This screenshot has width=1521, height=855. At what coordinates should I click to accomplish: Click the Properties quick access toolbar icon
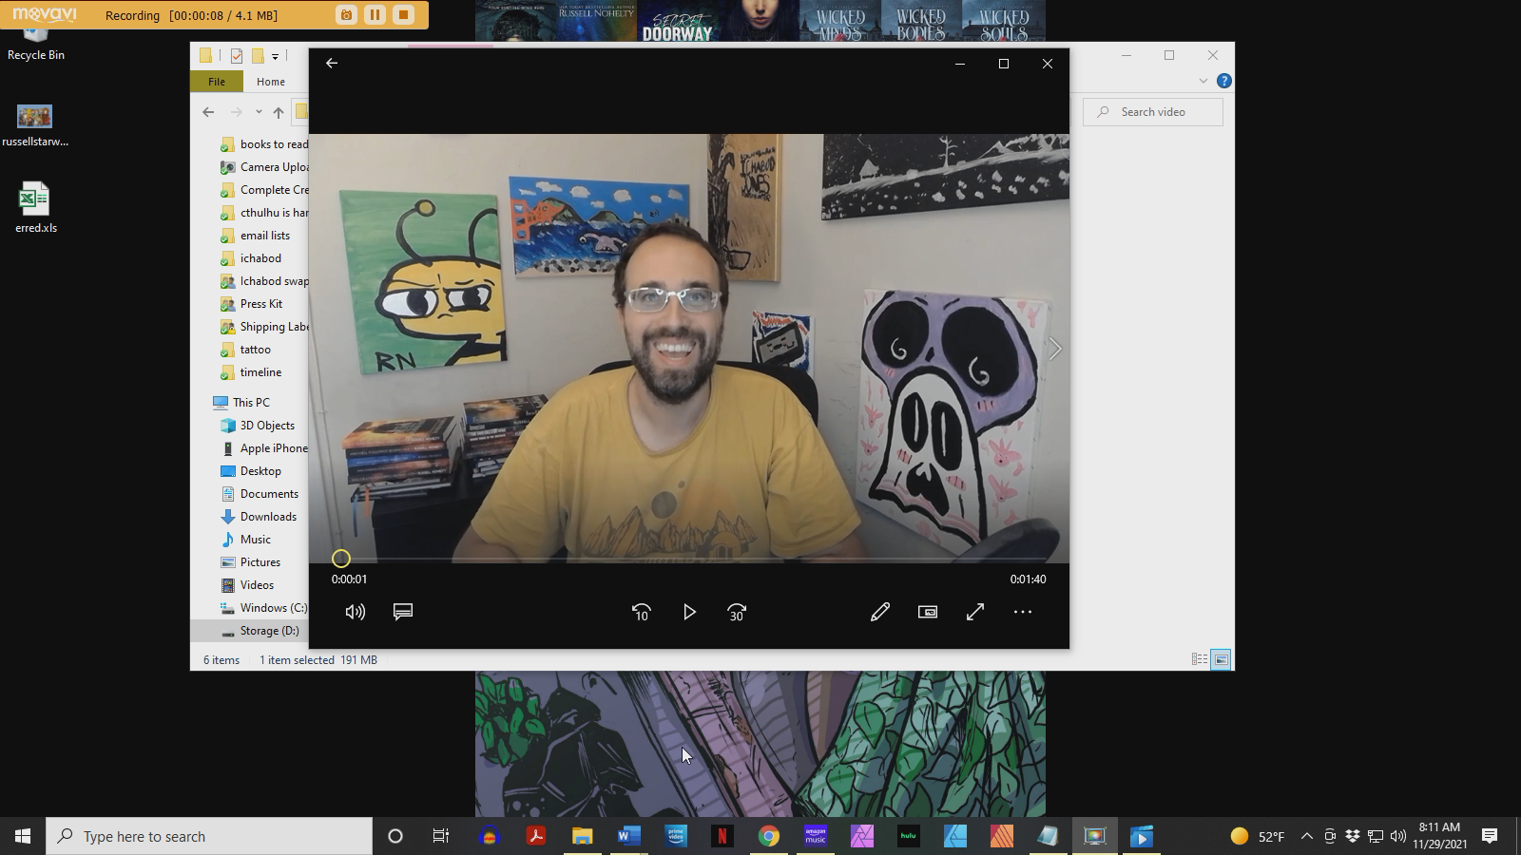point(237,56)
